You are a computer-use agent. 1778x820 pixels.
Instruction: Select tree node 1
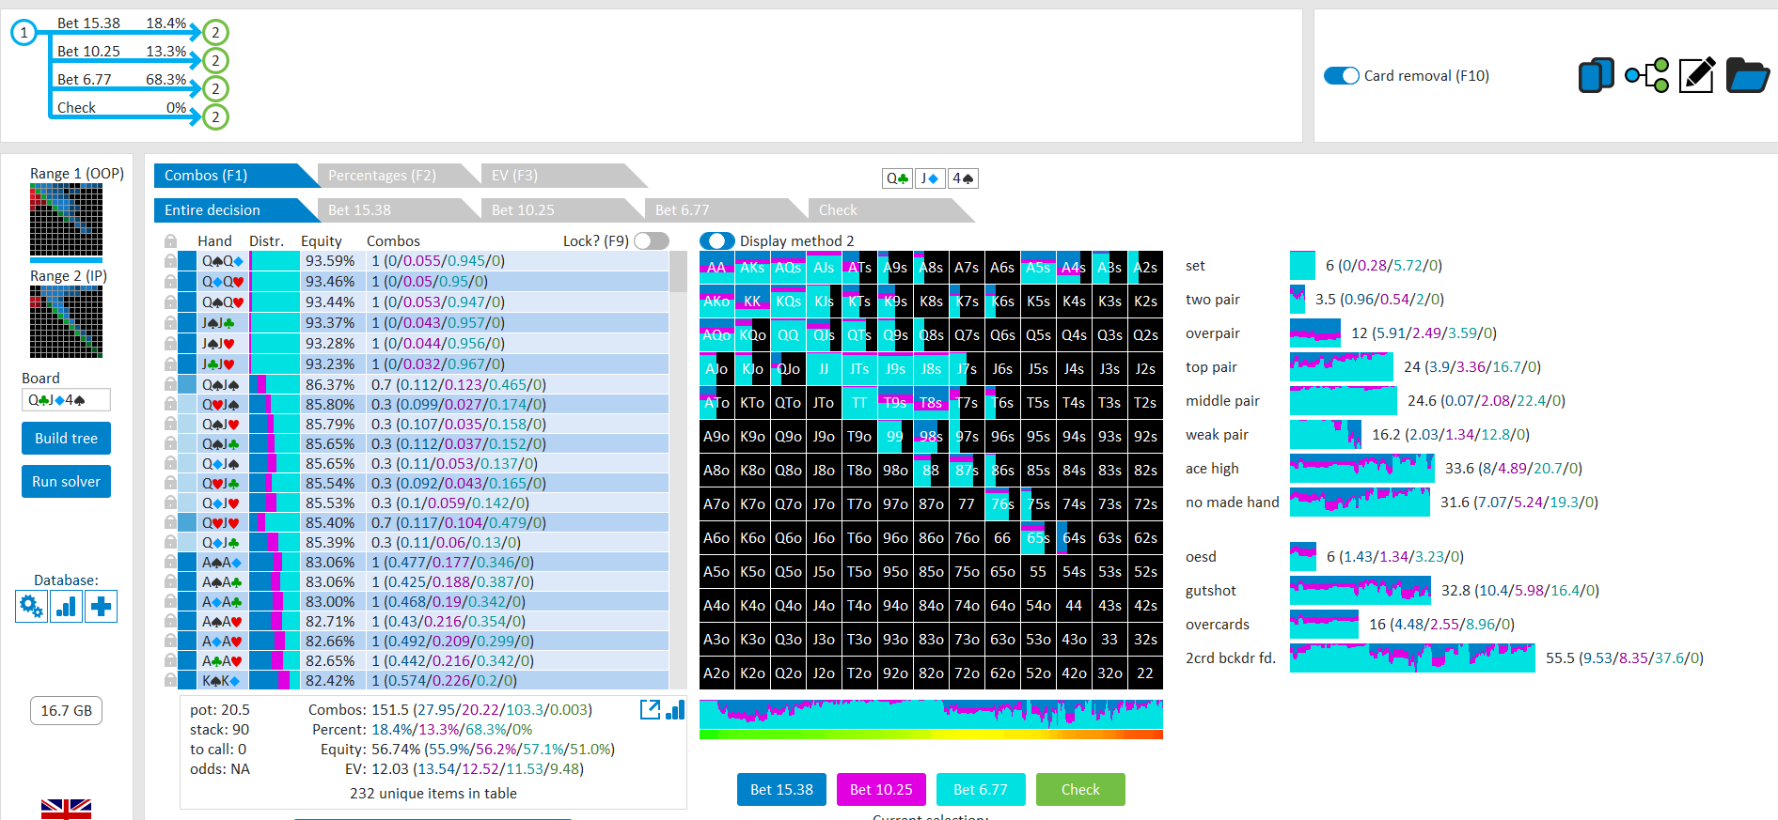[x=24, y=33]
